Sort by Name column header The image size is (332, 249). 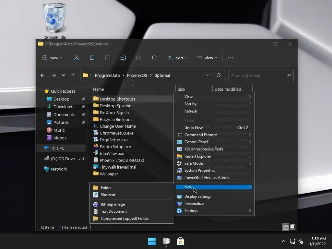click(x=133, y=89)
